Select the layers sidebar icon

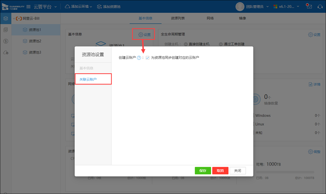(6, 18)
